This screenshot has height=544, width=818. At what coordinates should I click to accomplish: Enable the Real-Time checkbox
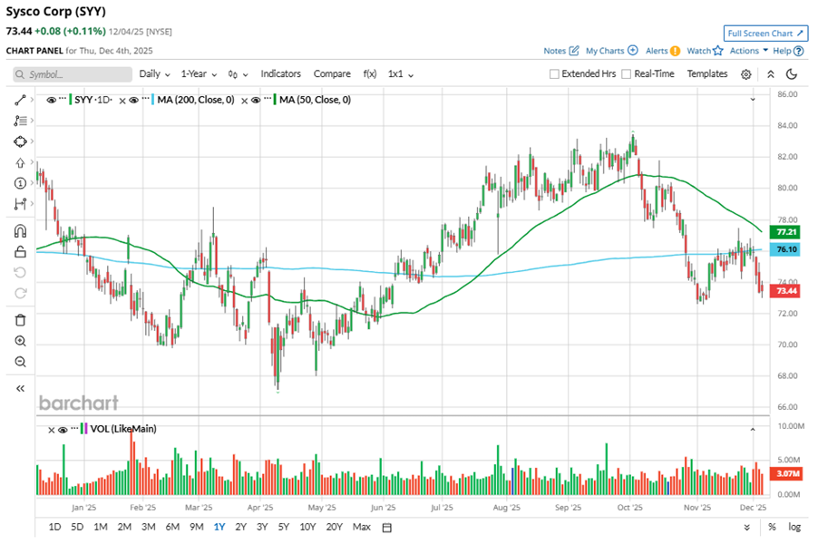627,74
